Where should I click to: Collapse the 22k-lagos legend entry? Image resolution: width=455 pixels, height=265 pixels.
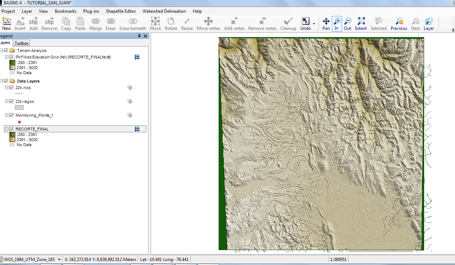click(7, 101)
